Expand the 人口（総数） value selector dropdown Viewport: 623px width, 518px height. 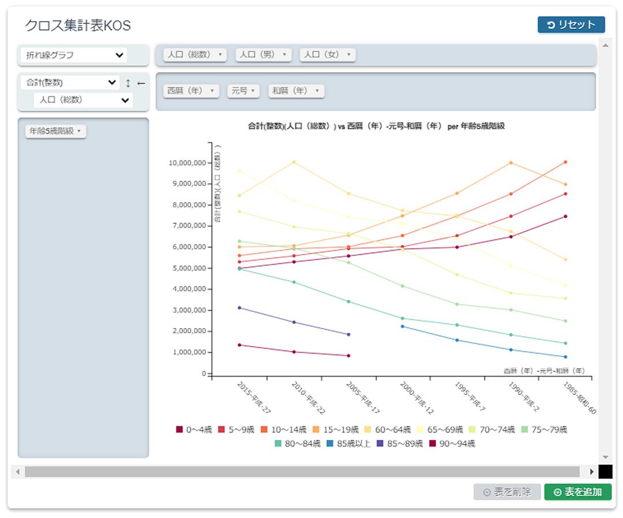tap(83, 100)
